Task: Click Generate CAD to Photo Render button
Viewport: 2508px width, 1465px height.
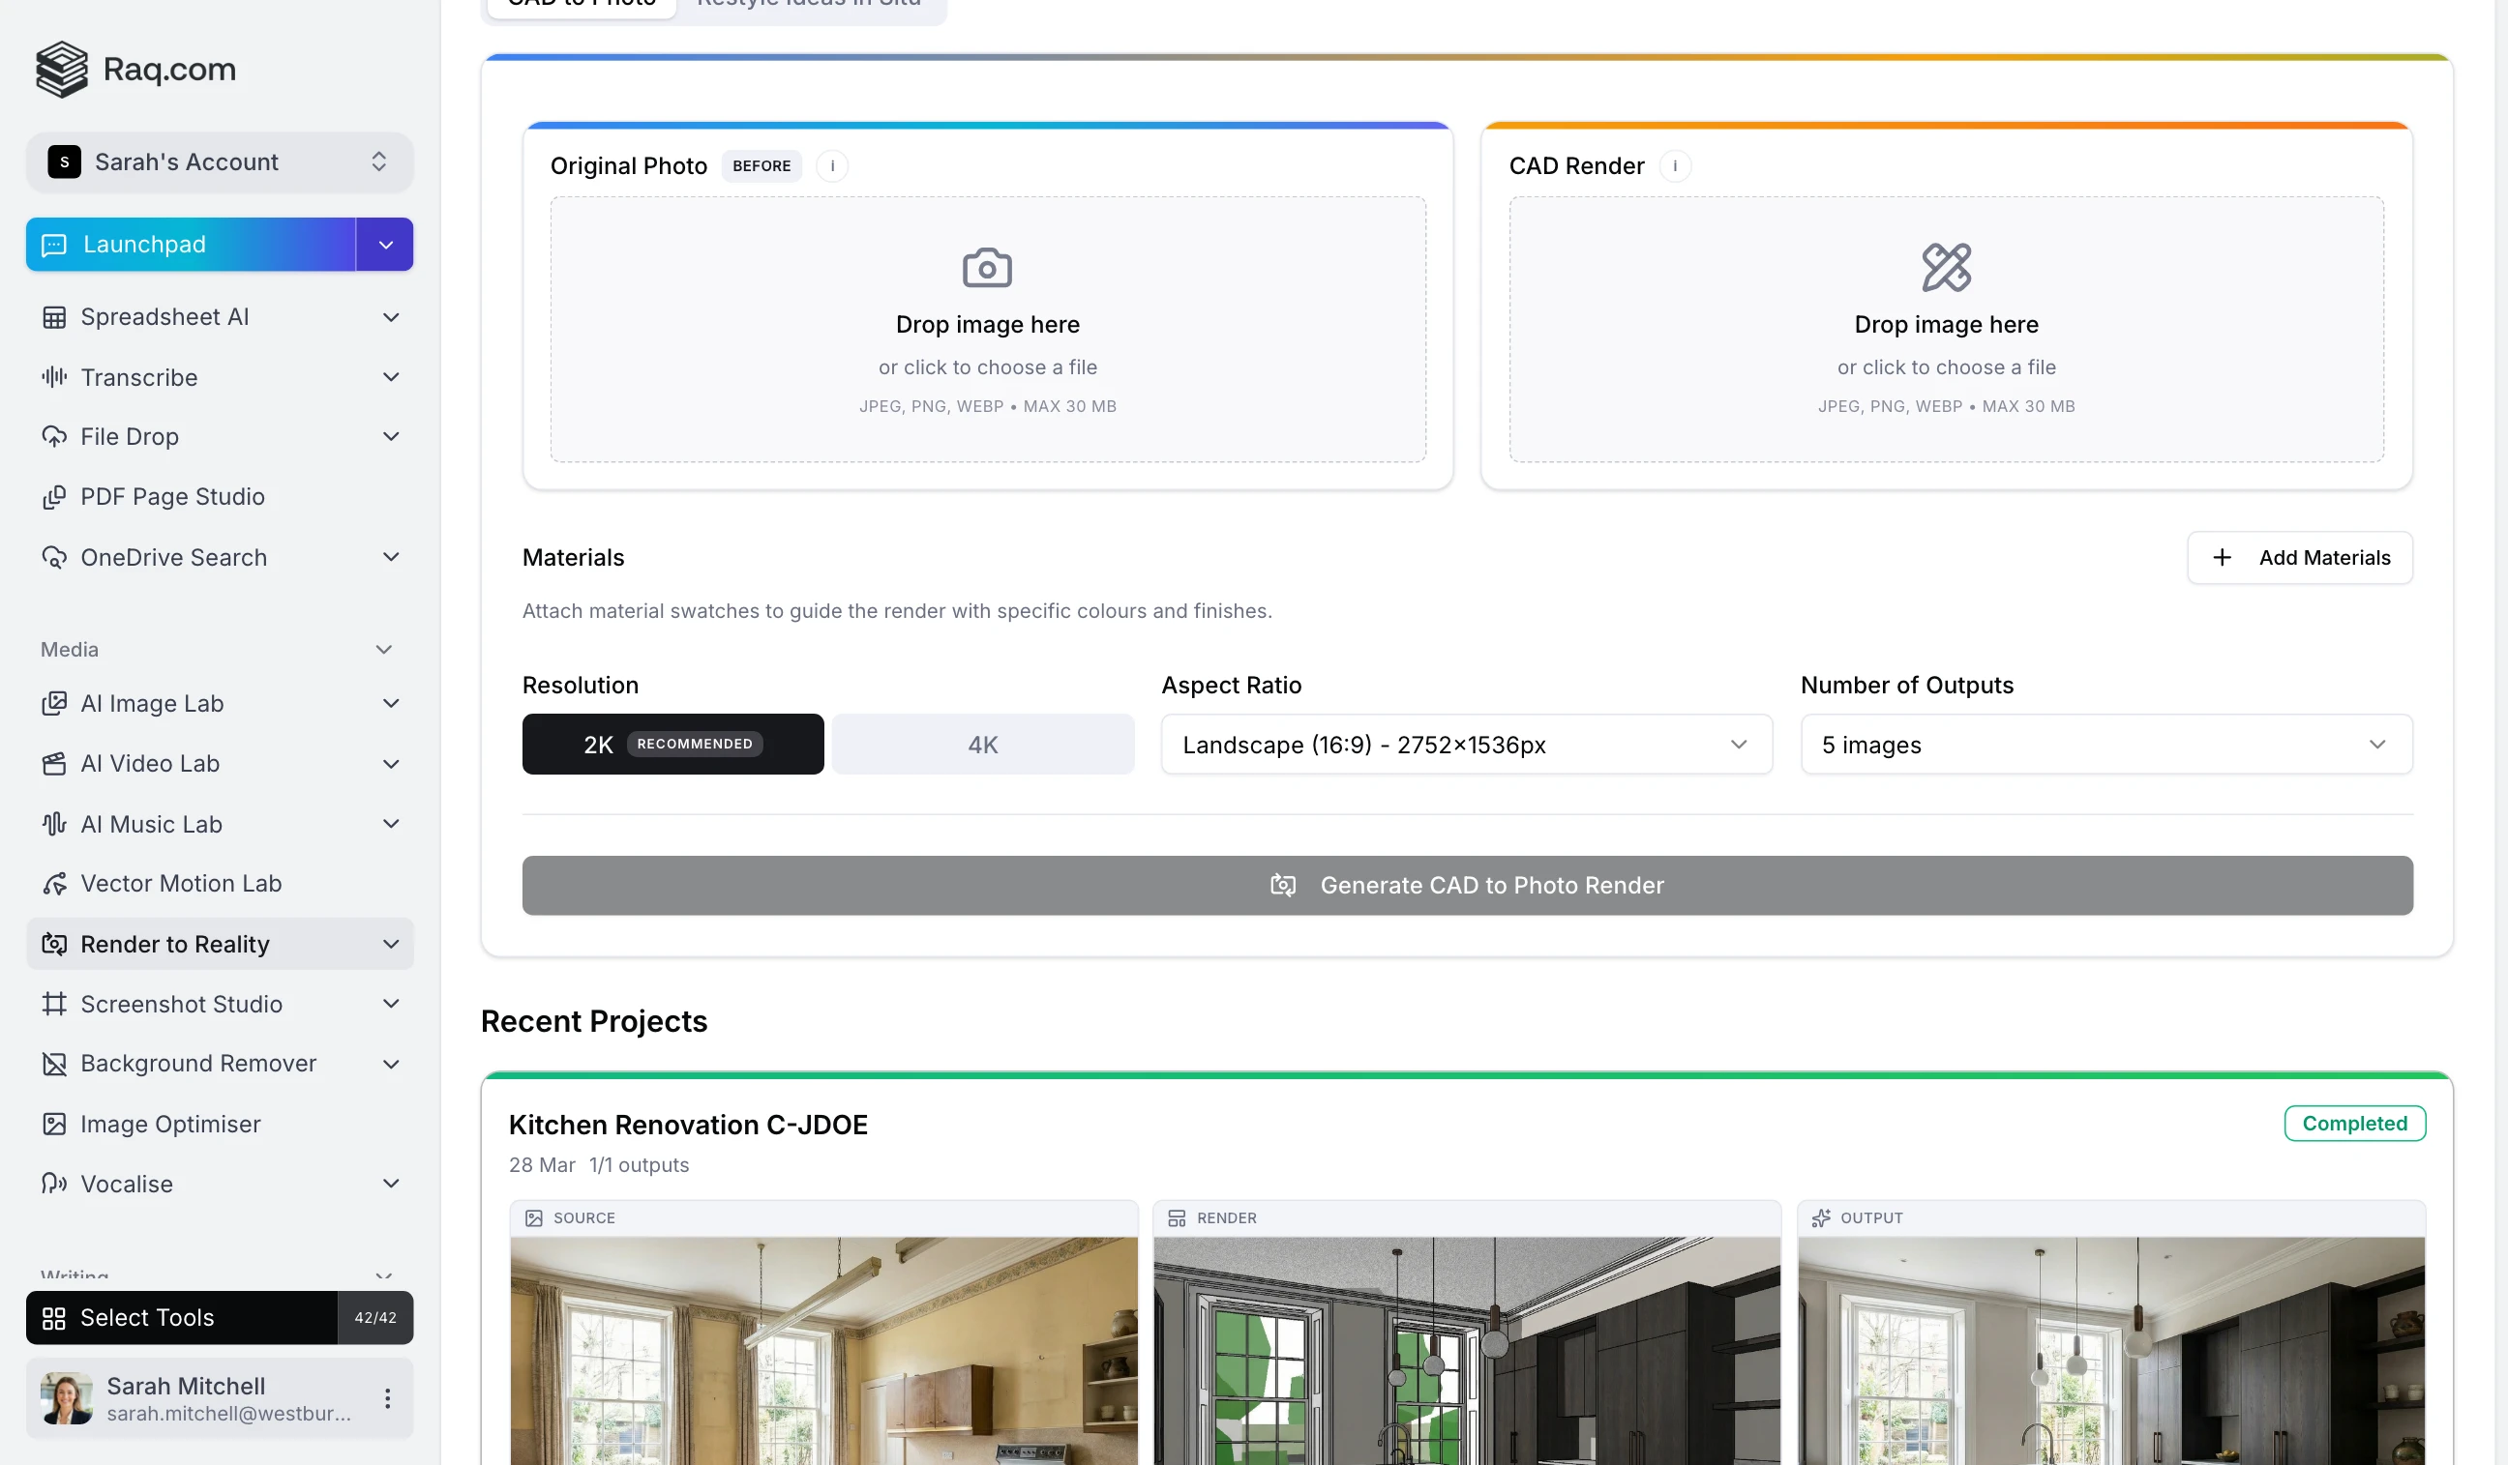Action: 1466,885
